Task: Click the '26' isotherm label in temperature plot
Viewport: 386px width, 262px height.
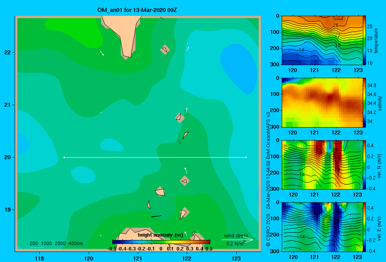Action: tap(336, 25)
